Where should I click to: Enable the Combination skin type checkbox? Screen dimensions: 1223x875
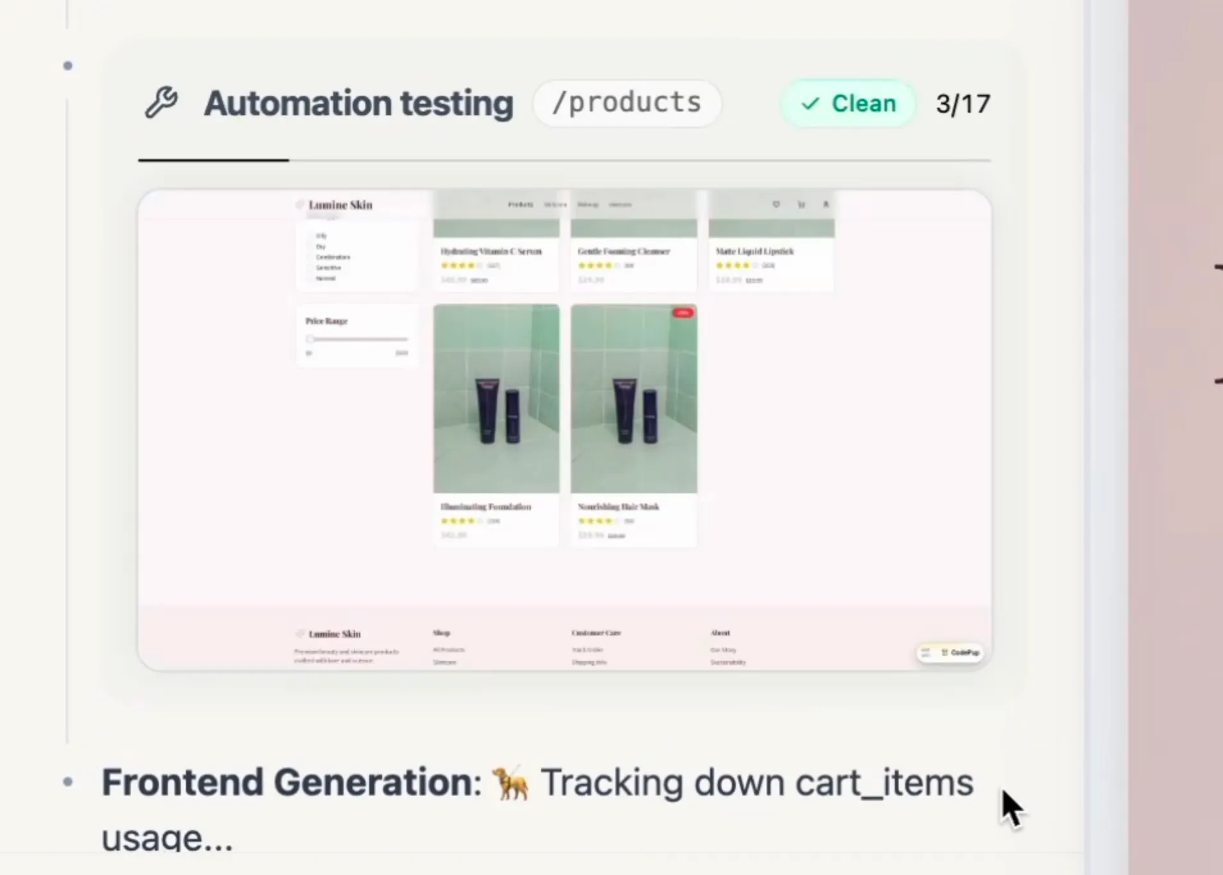pos(310,257)
